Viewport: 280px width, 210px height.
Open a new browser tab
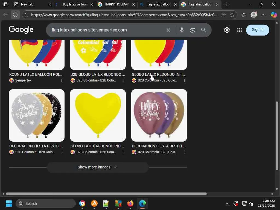[226, 4]
